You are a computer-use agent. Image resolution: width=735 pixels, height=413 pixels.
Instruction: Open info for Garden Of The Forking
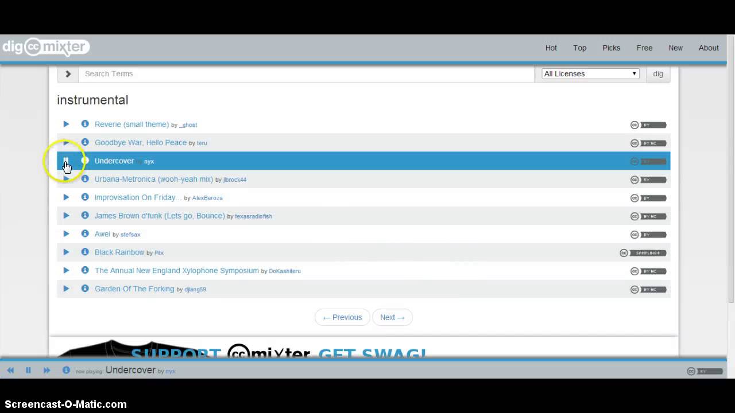point(85,289)
